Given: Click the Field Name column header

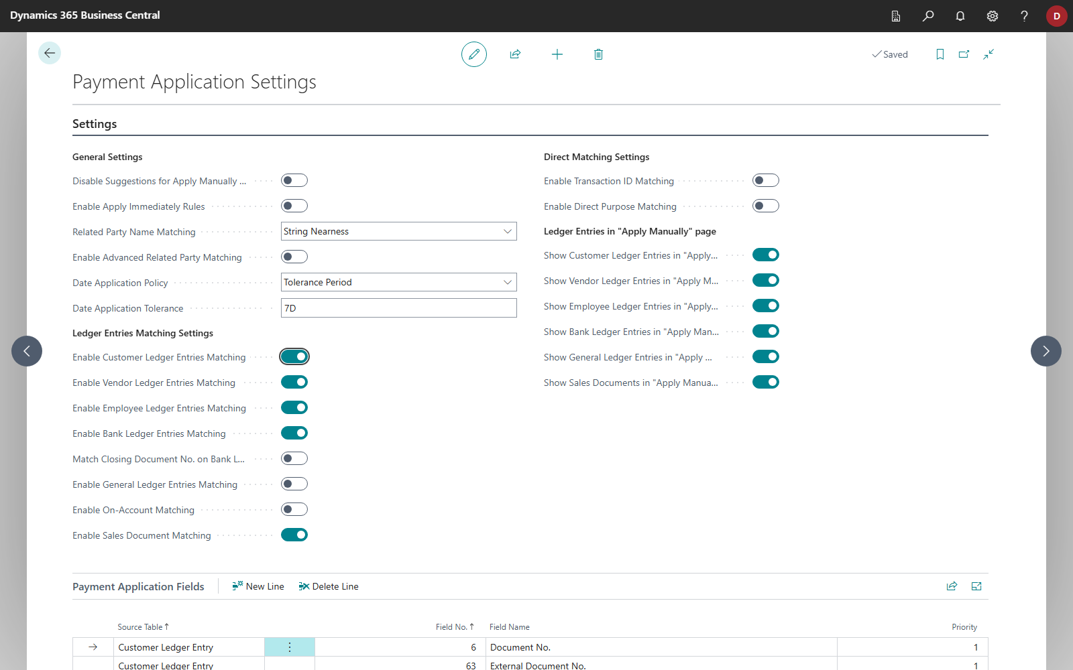Looking at the screenshot, I should tap(510, 627).
